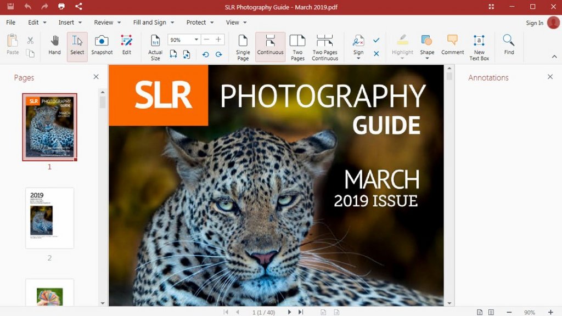
Task: Open the Fill and Sign menu
Action: coord(154,22)
